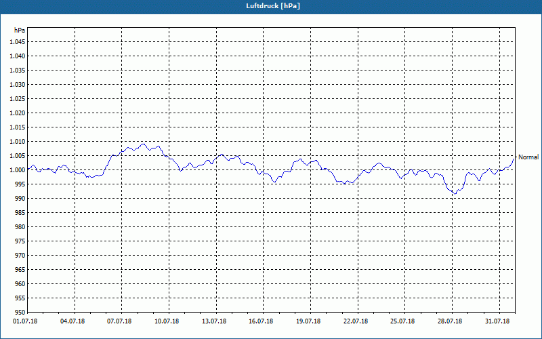The image size is (542, 339).
Task: Click the 04.07.18 date label
Action: coord(72,321)
